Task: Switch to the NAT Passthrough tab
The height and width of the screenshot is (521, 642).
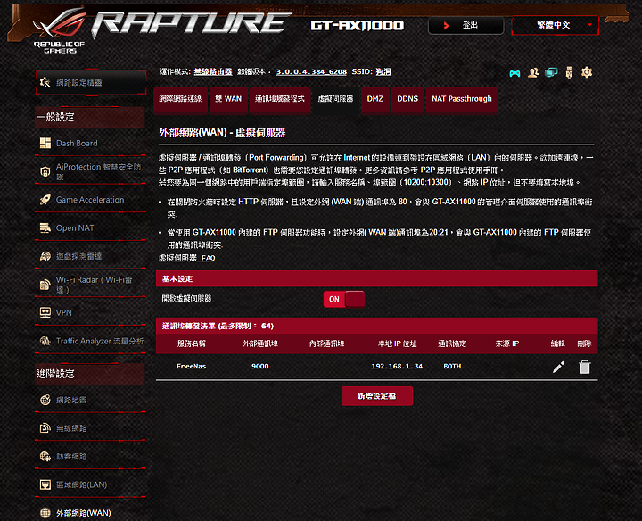Action: 462,99
